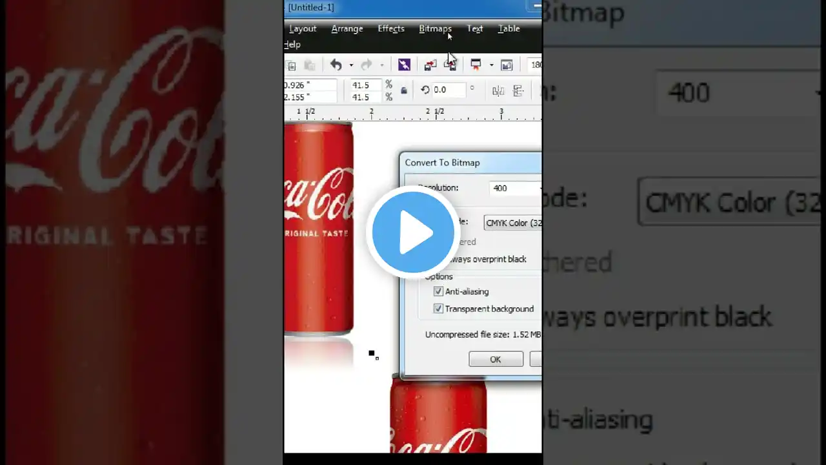Select the Export icon

tap(450, 65)
